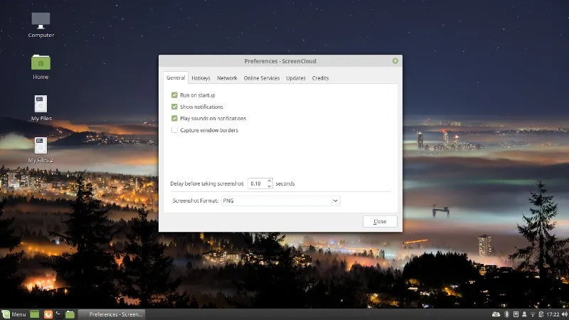
Task: Open the Mint Menu on the panel
Action: click(x=14, y=314)
